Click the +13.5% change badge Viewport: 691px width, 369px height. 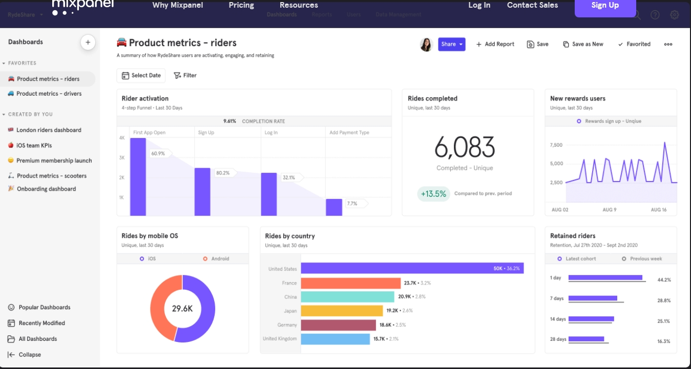(x=433, y=194)
